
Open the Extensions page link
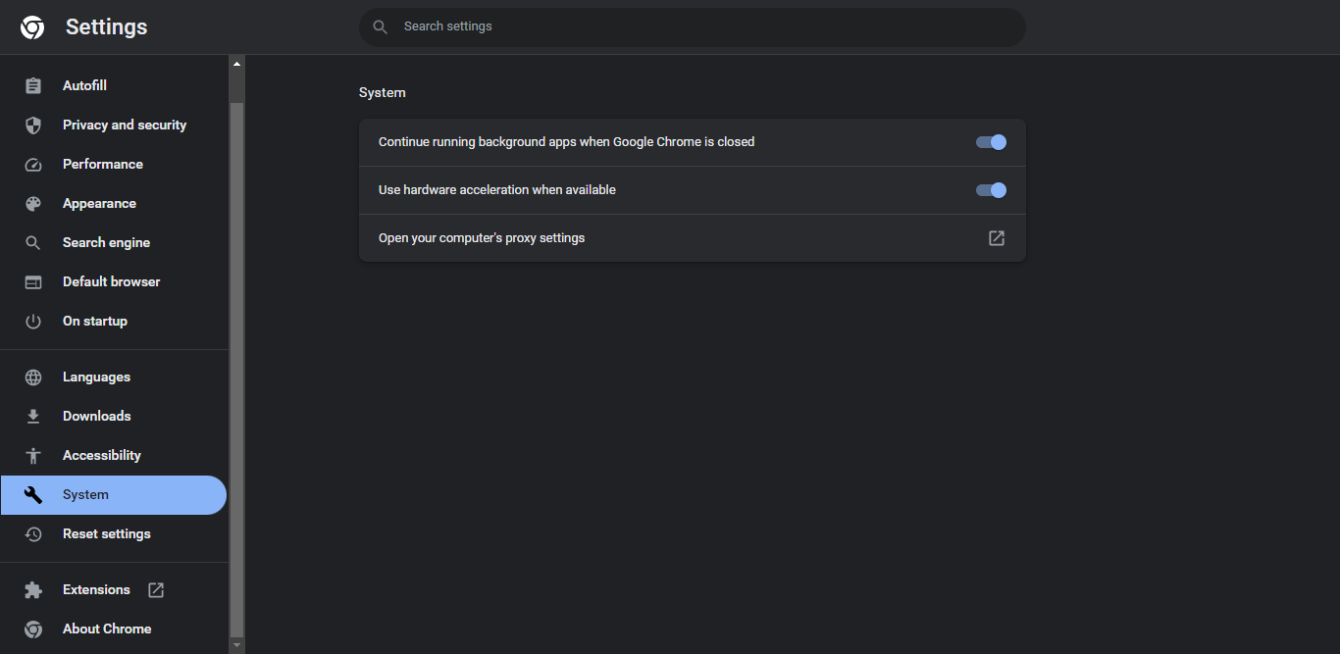point(114,590)
